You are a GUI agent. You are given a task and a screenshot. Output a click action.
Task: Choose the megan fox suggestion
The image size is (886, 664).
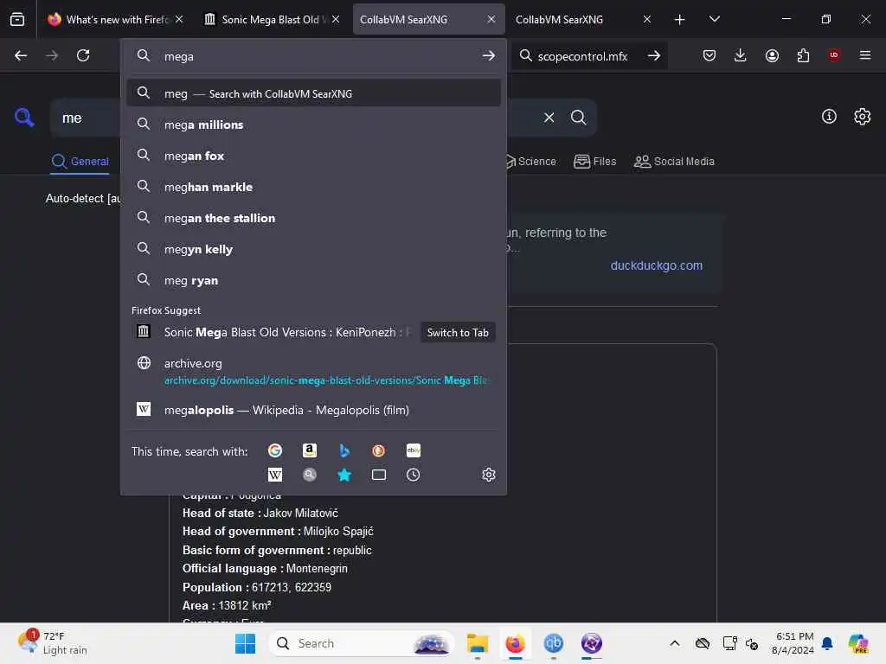tap(313, 156)
